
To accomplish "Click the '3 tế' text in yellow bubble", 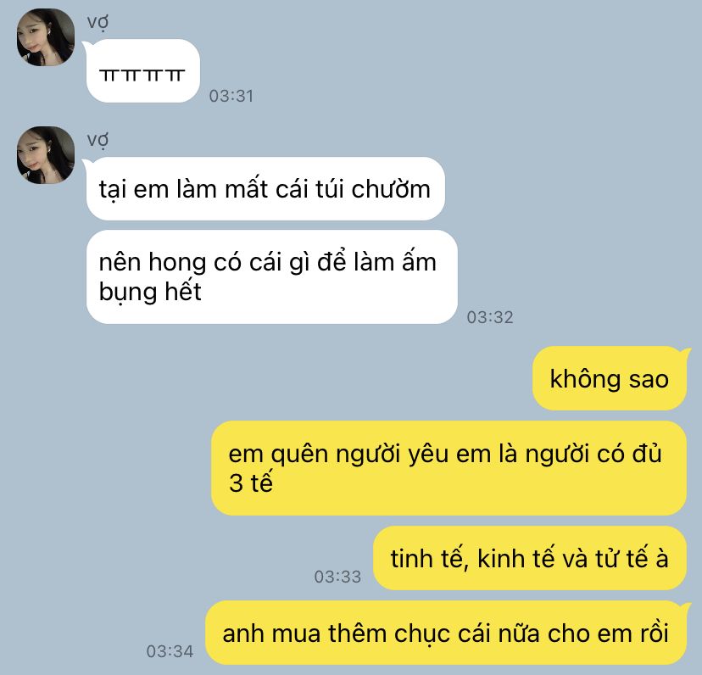I will tap(251, 483).
